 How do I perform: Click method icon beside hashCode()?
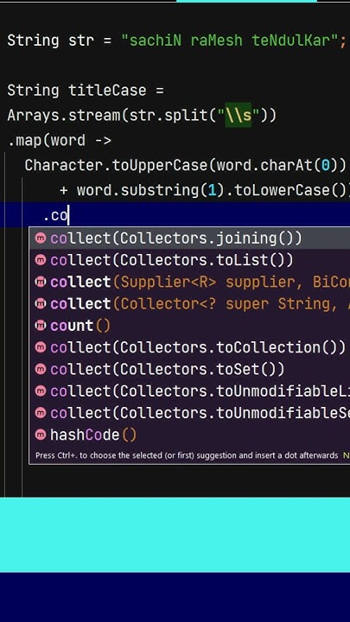(x=41, y=435)
